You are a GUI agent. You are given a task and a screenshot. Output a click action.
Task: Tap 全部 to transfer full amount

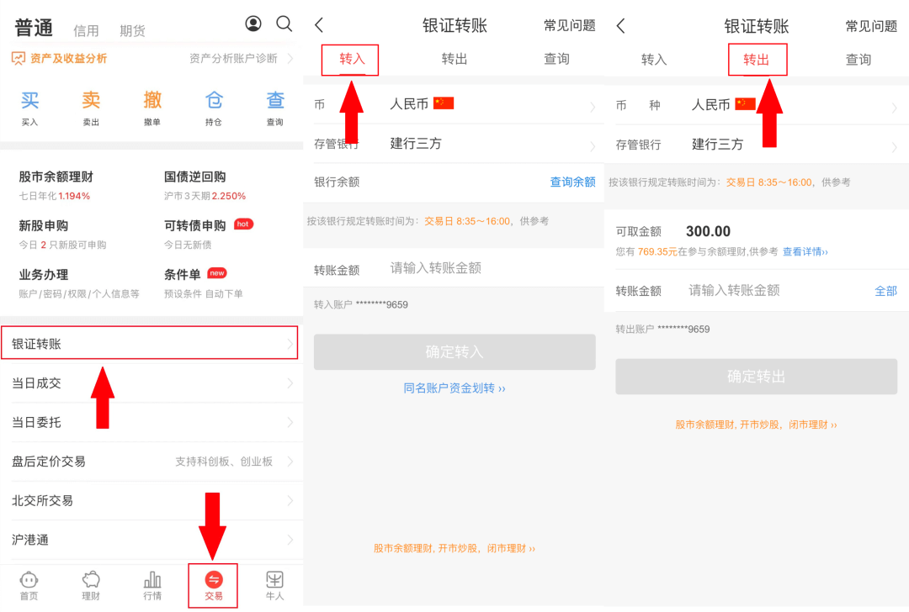[x=885, y=291]
